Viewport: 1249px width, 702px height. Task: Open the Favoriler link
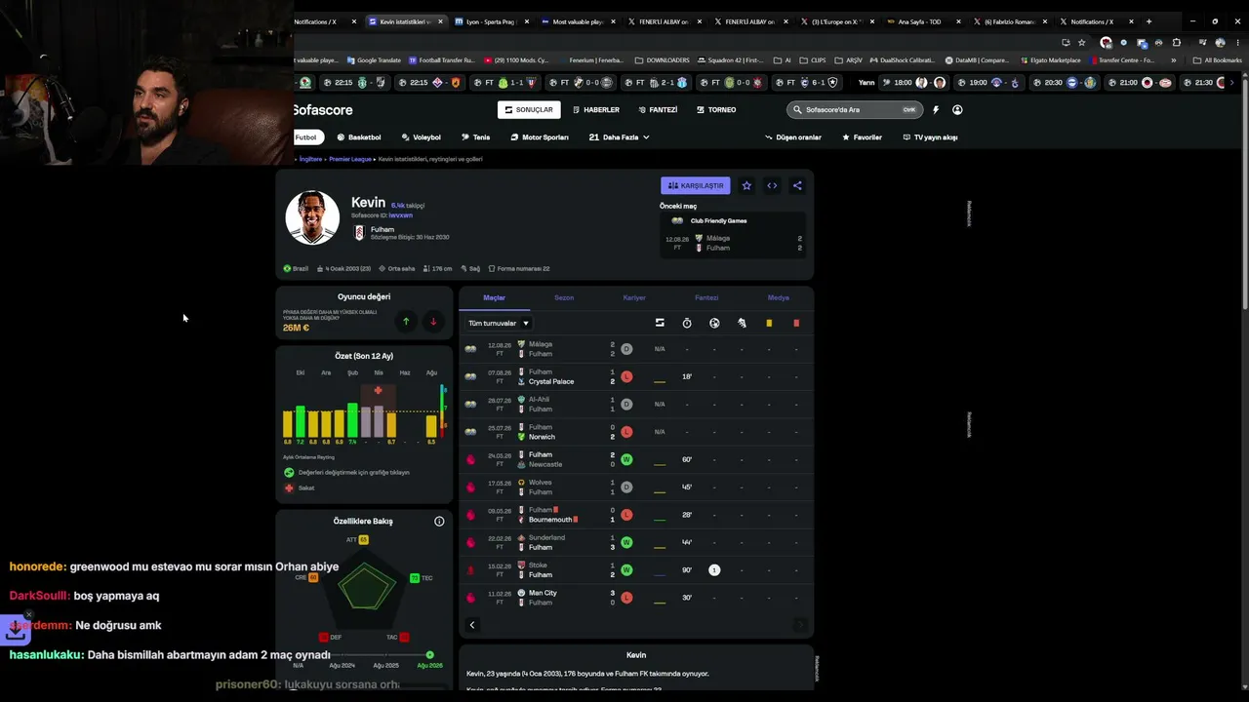coord(862,137)
